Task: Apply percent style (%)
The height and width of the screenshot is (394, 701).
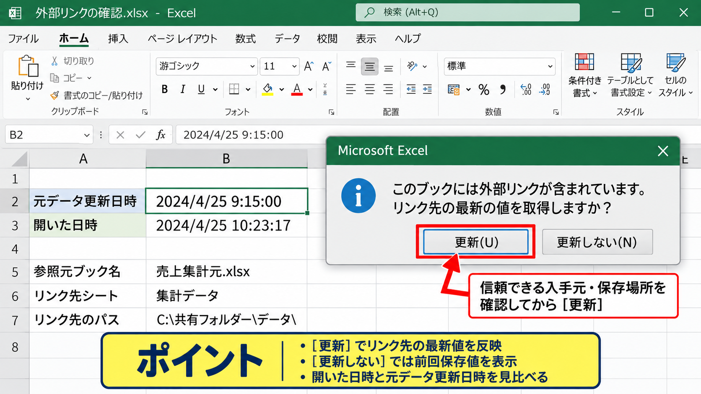Action: coord(484,90)
